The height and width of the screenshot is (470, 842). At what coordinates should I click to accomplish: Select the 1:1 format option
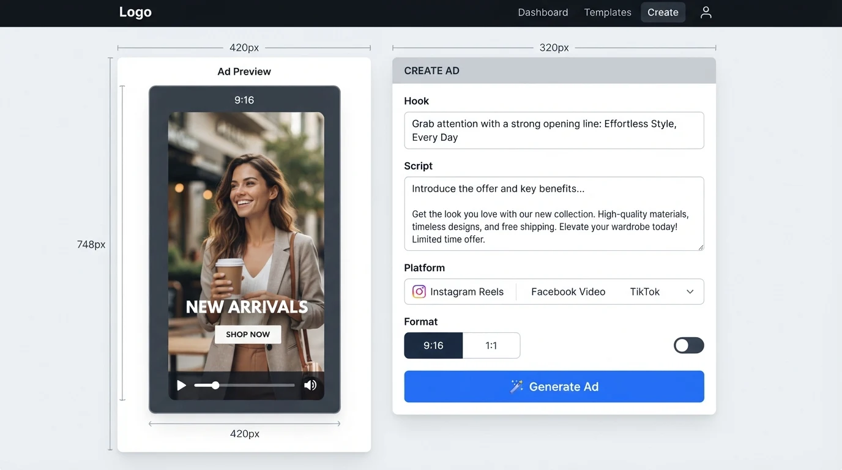(x=491, y=346)
